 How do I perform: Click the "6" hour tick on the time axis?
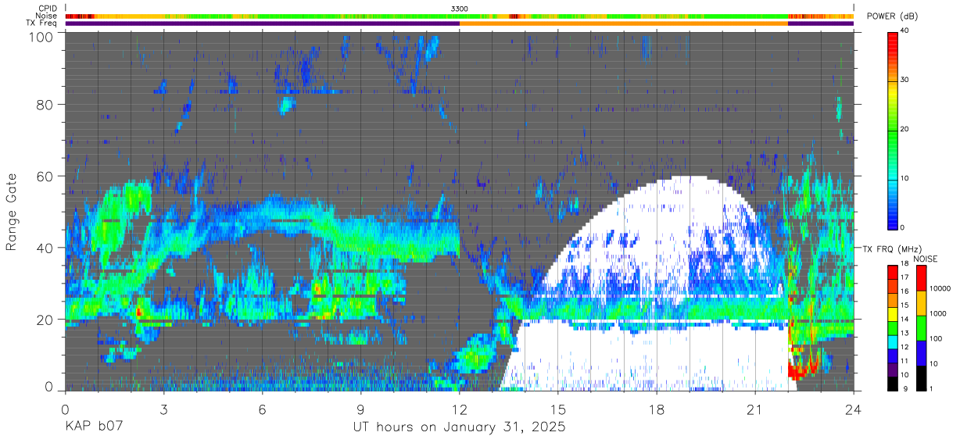point(263,409)
